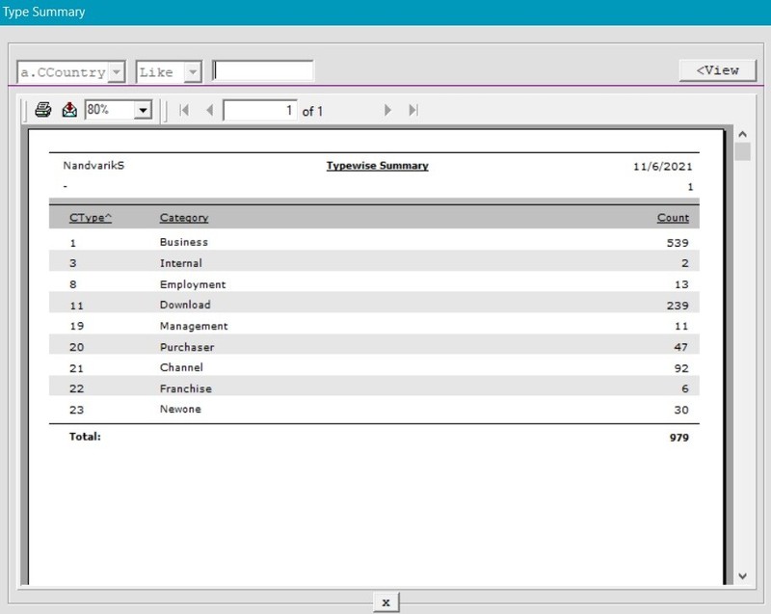Click the <View button
This screenshot has width=771, height=614.
[717, 70]
